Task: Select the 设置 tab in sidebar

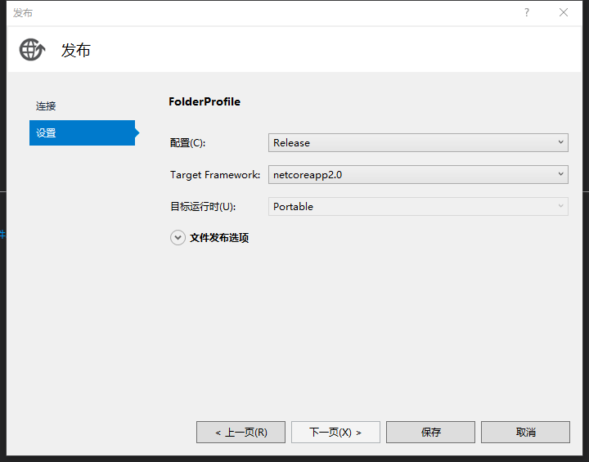Action: pyautogui.click(x=83, y=133)
